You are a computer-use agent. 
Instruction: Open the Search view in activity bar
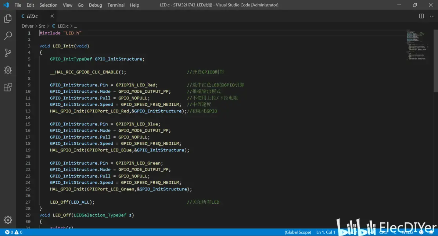pyautogui.click(x=8, y=36)
